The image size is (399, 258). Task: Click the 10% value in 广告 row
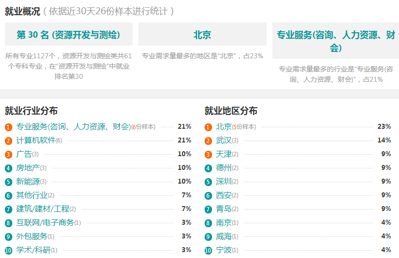185,154
